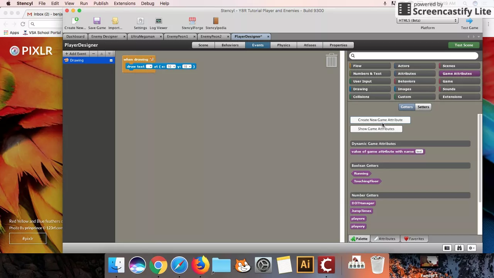
Task: Select the User Input block category
Action: [x=370, y=81]
